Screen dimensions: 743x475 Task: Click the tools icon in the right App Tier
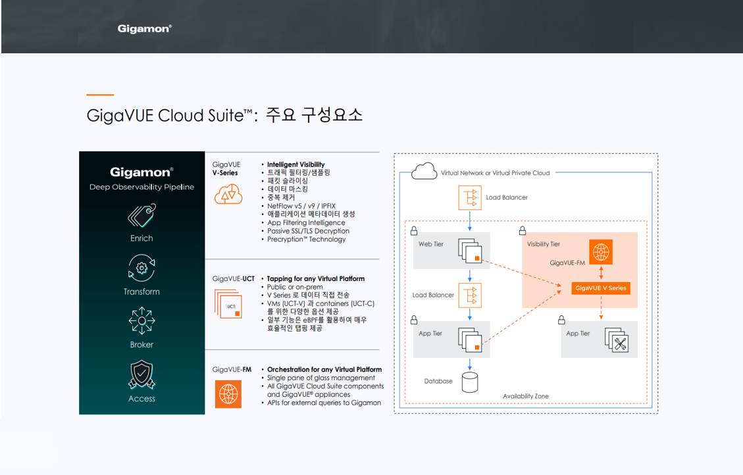coord(617,340)
